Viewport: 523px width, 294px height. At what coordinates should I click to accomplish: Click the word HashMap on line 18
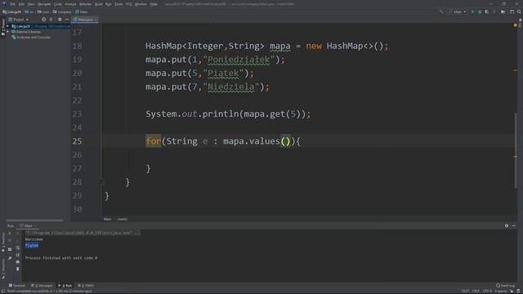point(163,46)
